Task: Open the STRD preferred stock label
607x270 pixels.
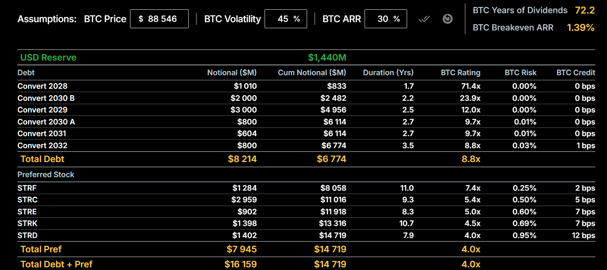Action: 27,235
